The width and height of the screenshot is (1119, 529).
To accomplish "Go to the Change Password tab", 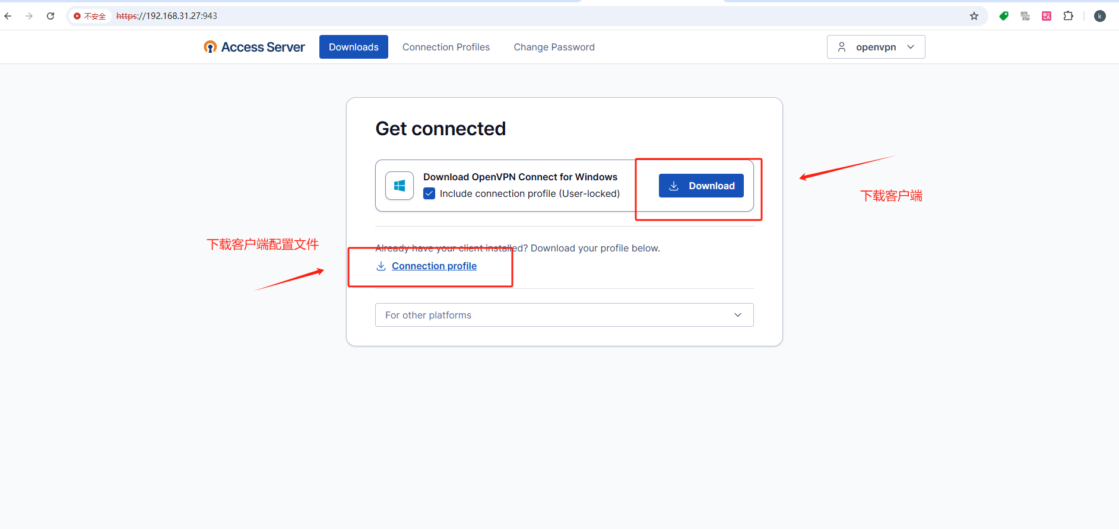I will (x=554, y=47).
